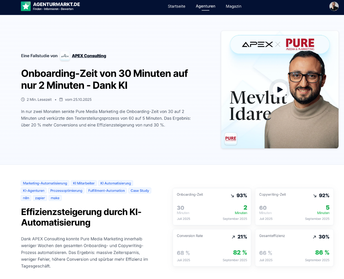Open the user profile avatar
The image size is (344, 279).
pos(334,6)
